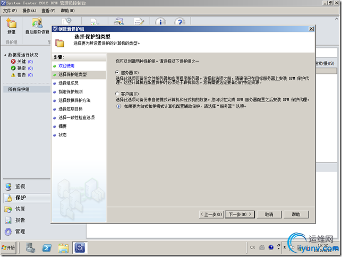Open 自助服务恢复 toolbar icon
342x257 pixels.
click(x=37, y=26)
